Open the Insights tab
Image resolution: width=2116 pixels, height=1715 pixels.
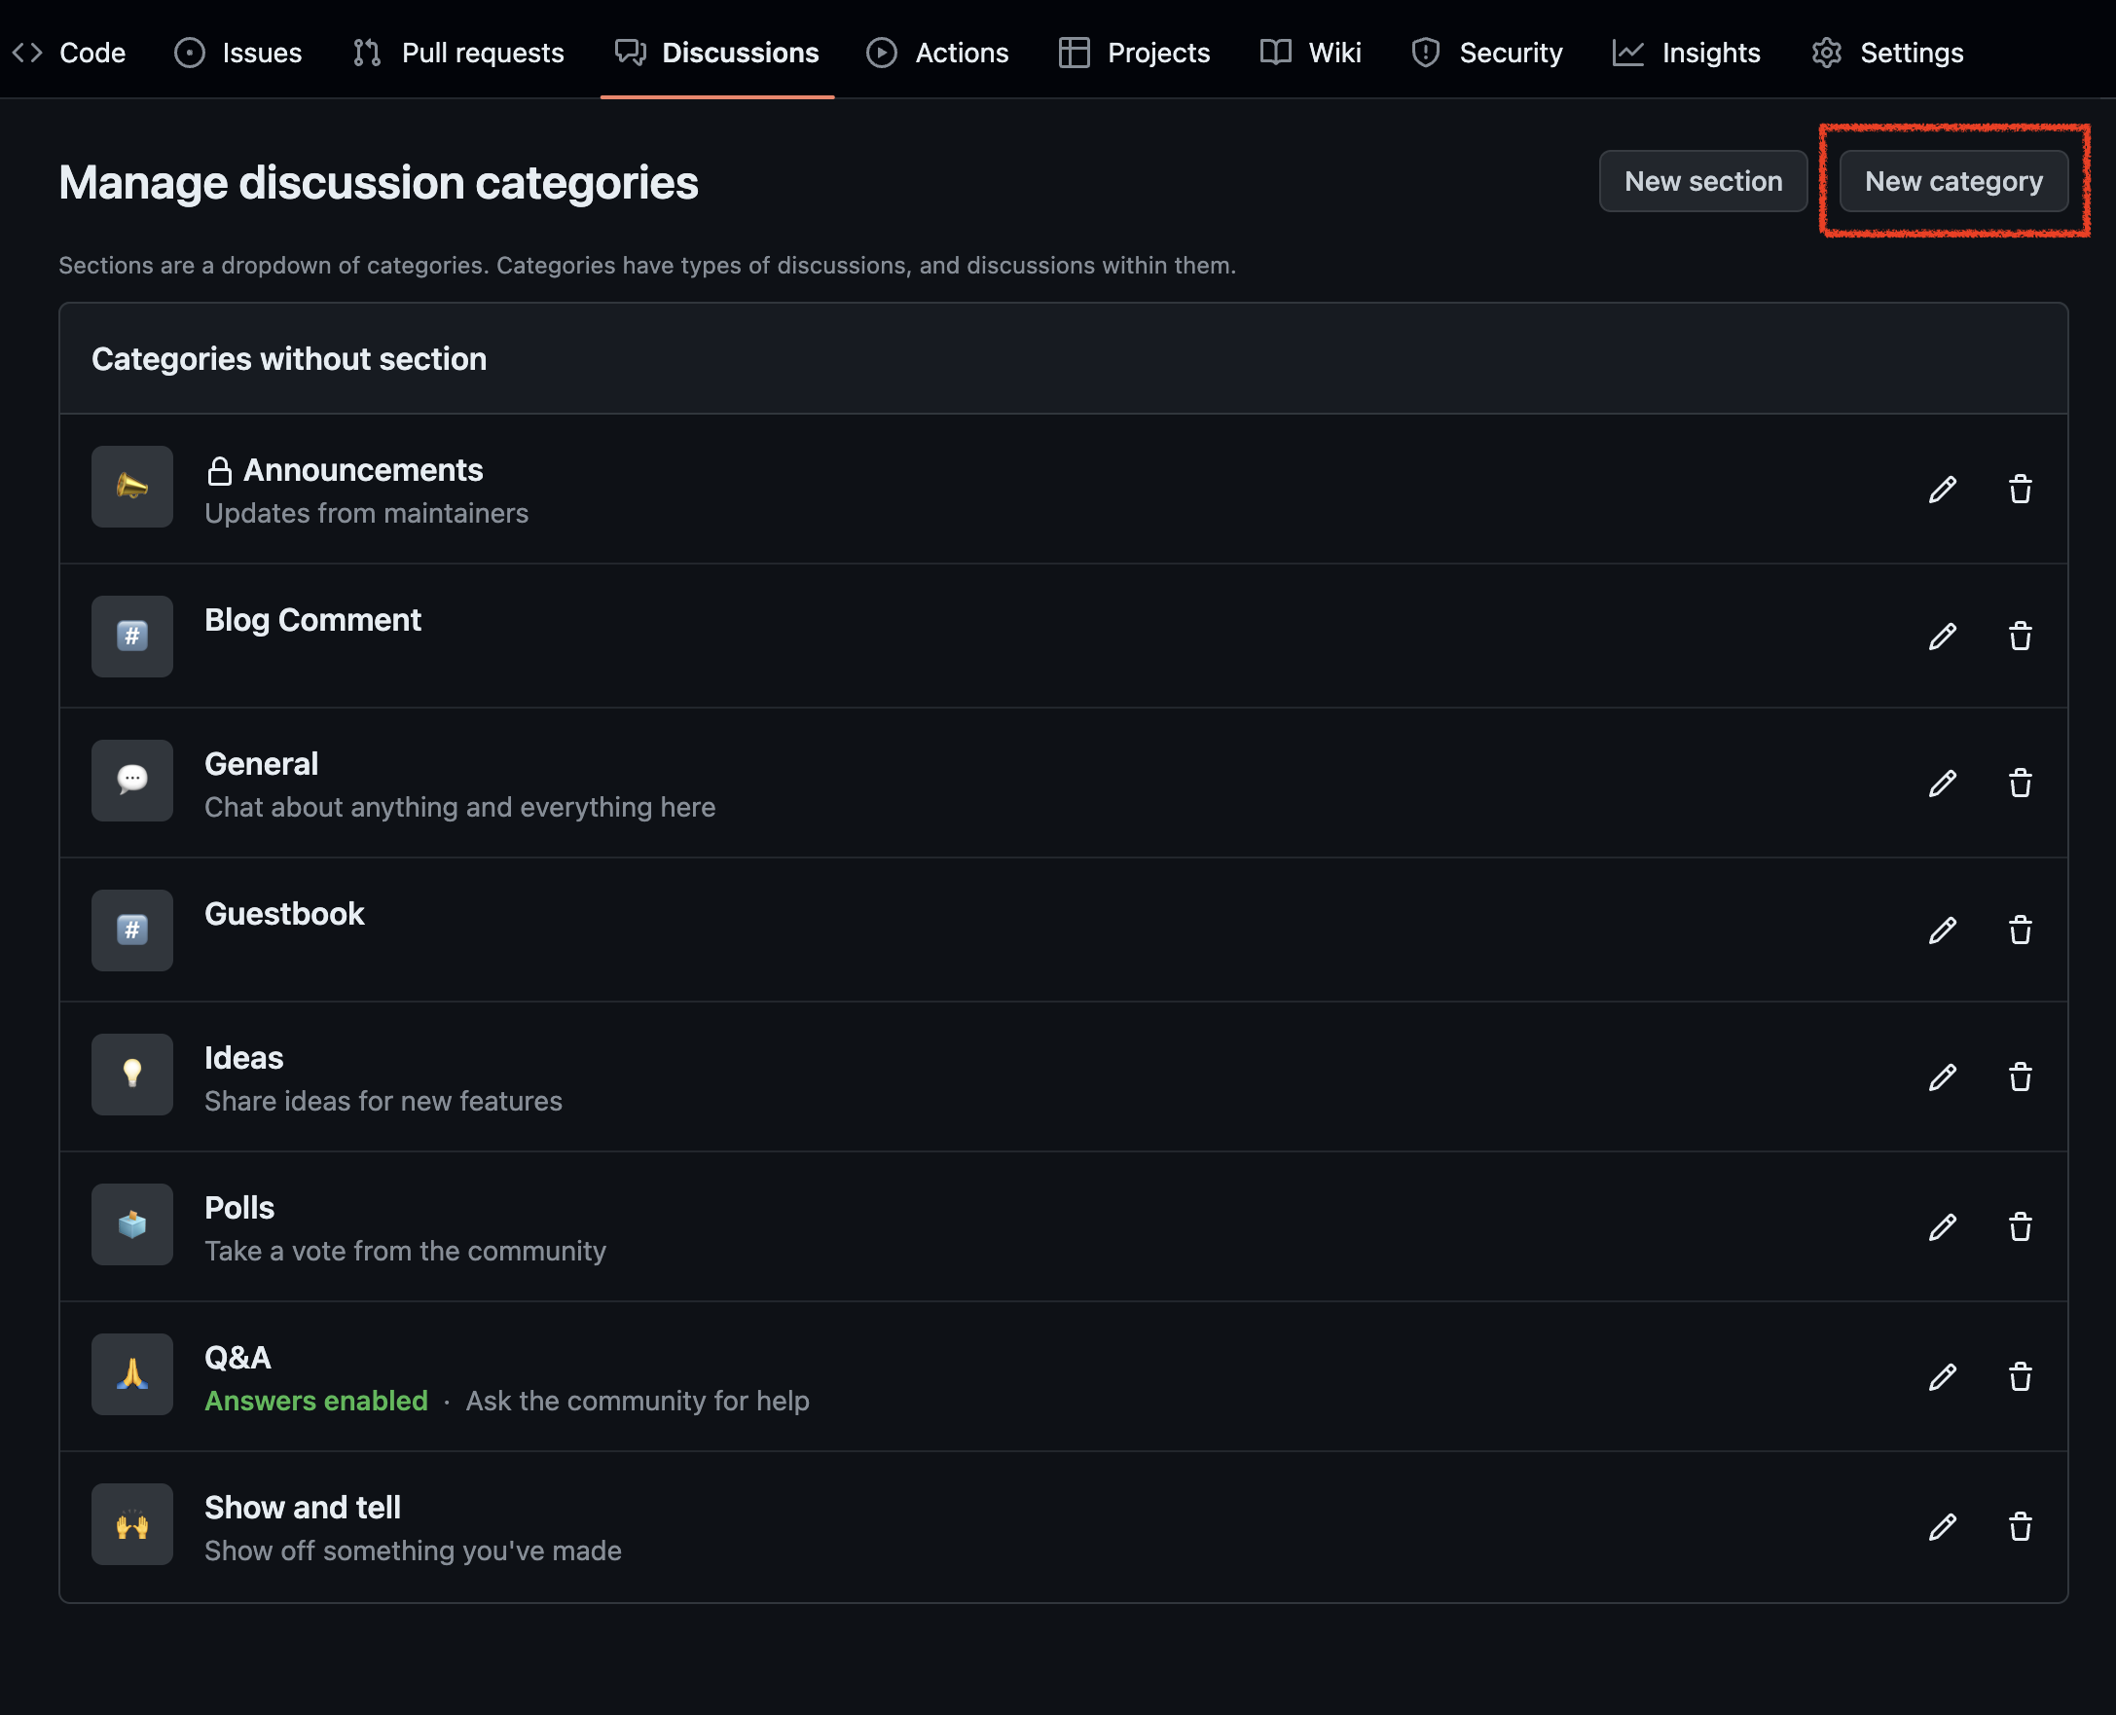tap(1687, 53)
